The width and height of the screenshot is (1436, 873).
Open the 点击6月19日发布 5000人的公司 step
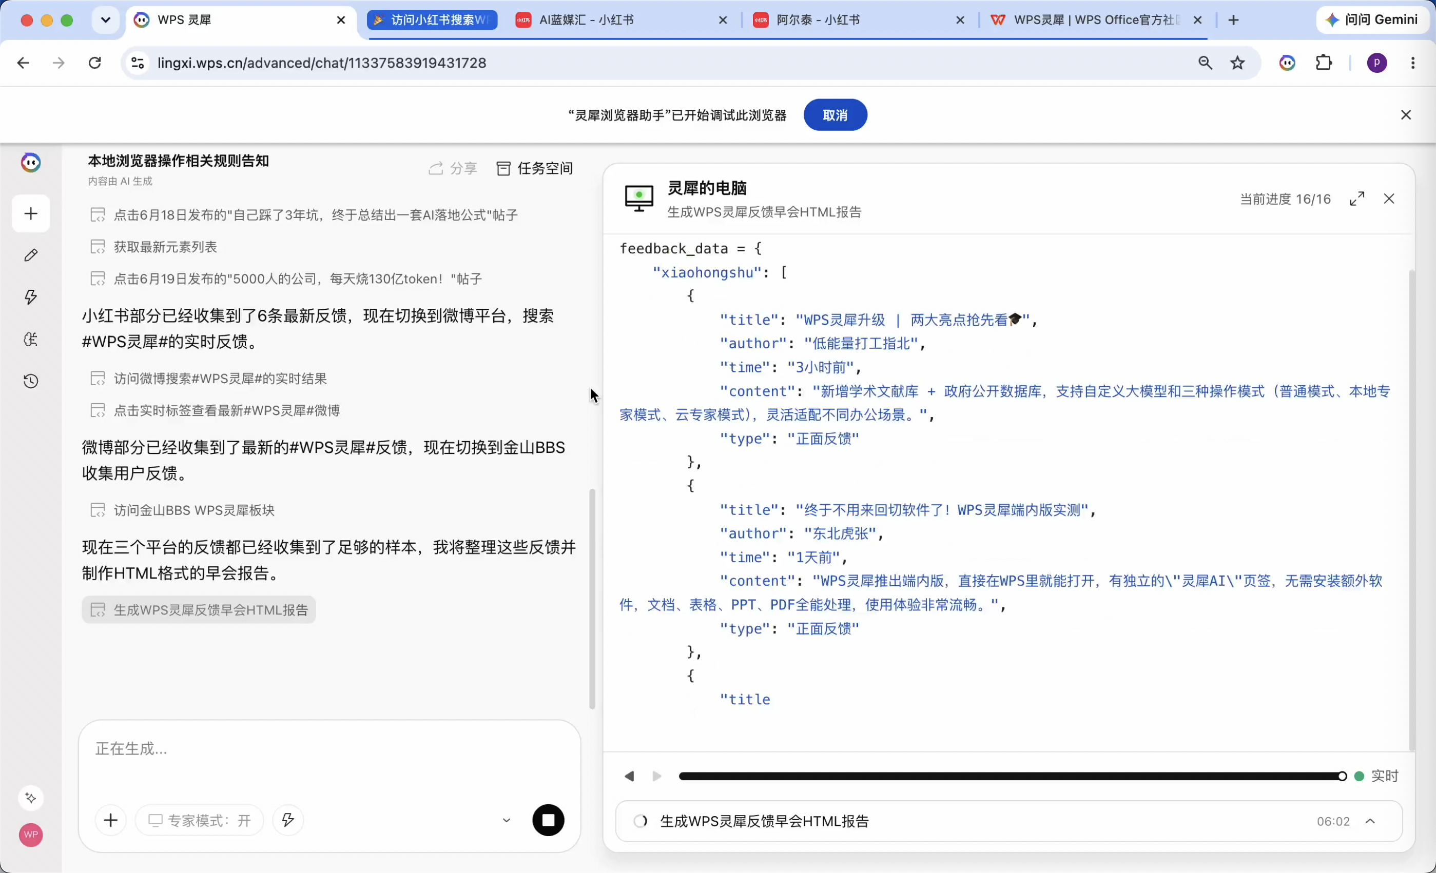click(285, 280)
